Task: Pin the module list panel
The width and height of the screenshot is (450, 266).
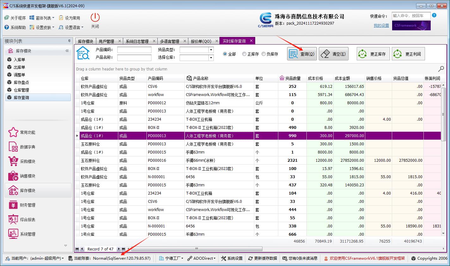Action: 69,41
